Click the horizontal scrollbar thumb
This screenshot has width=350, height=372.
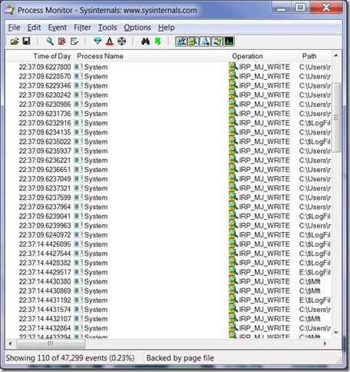51,344
